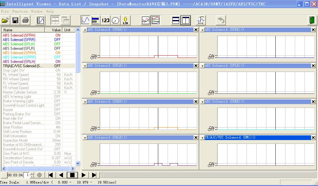This screenshot has width=318, height=186.
Task: Play the recording forward
Action: point(83,175)
